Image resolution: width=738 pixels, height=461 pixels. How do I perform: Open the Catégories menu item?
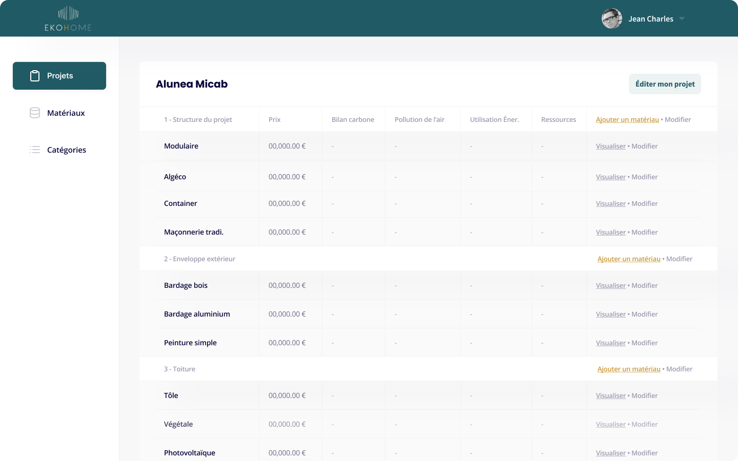click(66, 150)
